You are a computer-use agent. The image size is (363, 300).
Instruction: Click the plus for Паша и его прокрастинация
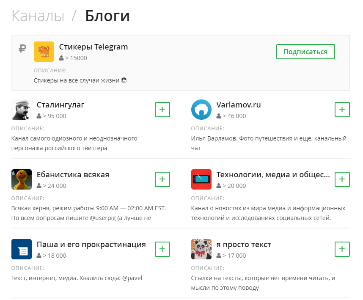162,249
